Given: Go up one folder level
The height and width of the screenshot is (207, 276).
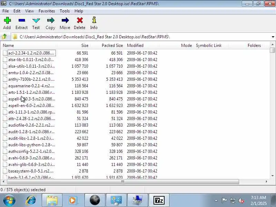Looking at the screenshot, I should [x=4, y=37].
